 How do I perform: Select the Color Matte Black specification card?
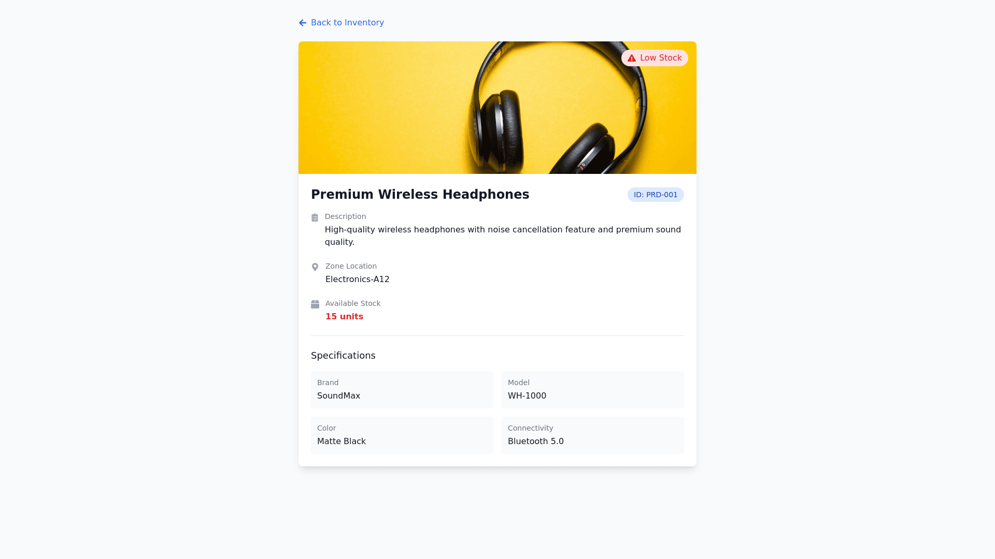(x=402, y=435)
